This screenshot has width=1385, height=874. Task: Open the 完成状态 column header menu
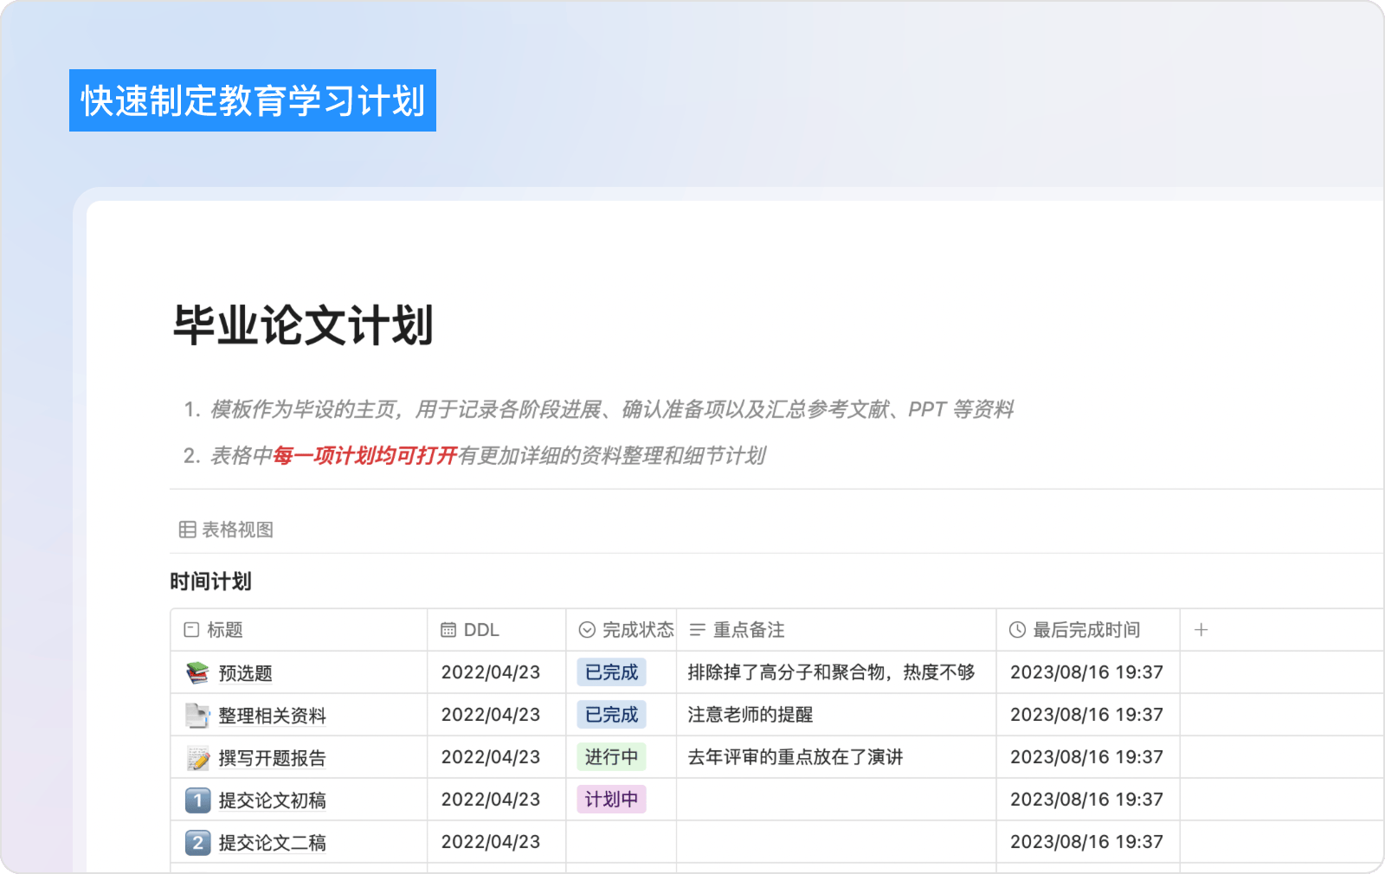(627, 630)
